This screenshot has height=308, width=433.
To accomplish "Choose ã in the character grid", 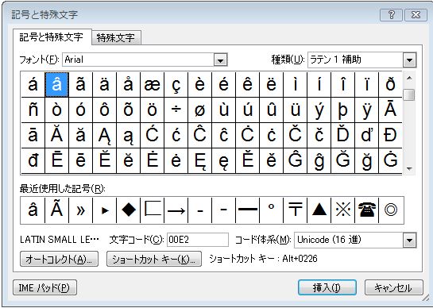I will pos(80,84).
